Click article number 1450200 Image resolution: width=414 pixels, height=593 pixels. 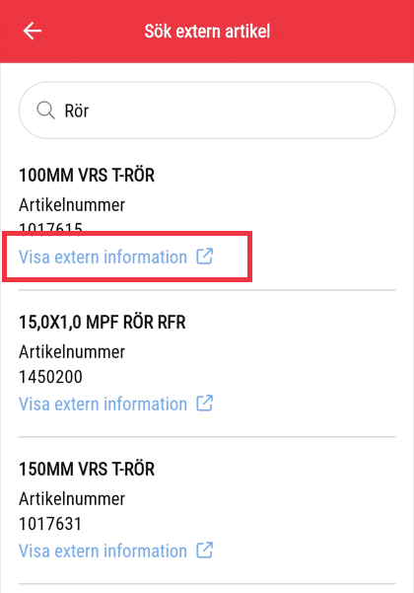click(50, 377)
